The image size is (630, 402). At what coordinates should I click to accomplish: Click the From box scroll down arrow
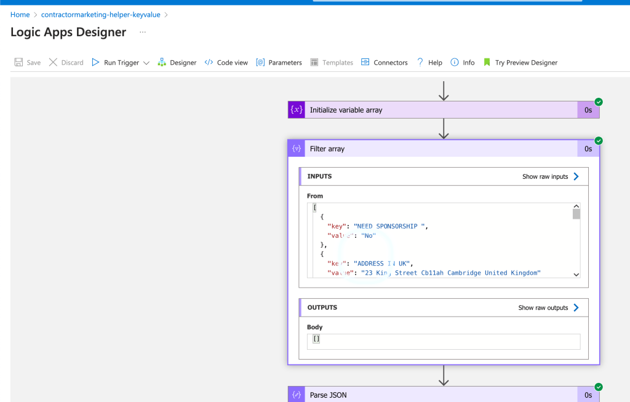(x=576, y=275)
